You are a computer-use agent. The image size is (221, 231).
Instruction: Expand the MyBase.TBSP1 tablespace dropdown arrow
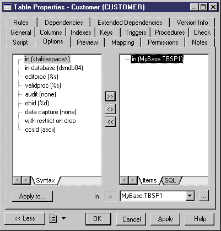[190, 196]
